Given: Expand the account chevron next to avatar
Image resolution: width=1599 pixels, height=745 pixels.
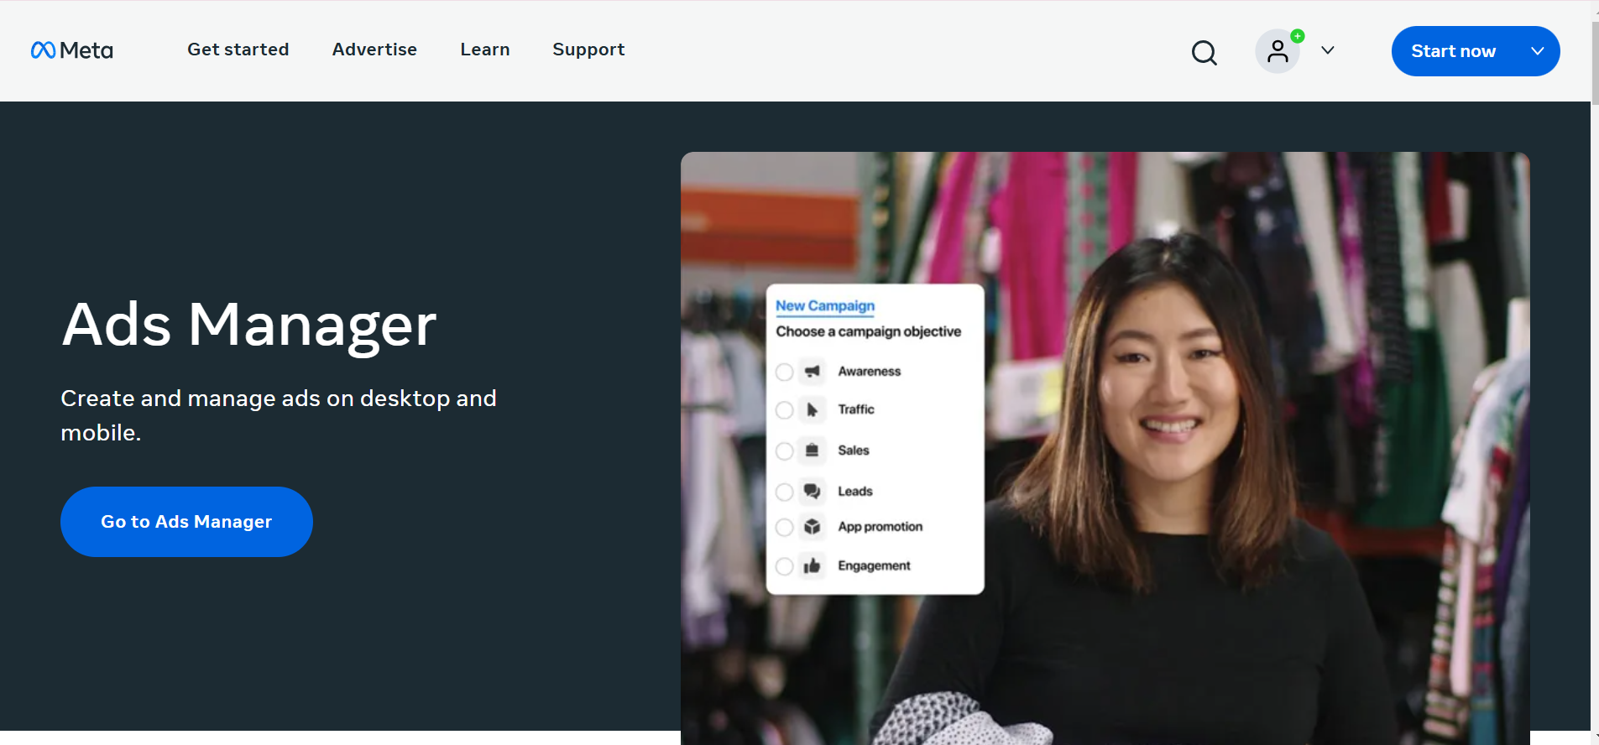Looking at the screenshot, I should [x=1328, y=50].
